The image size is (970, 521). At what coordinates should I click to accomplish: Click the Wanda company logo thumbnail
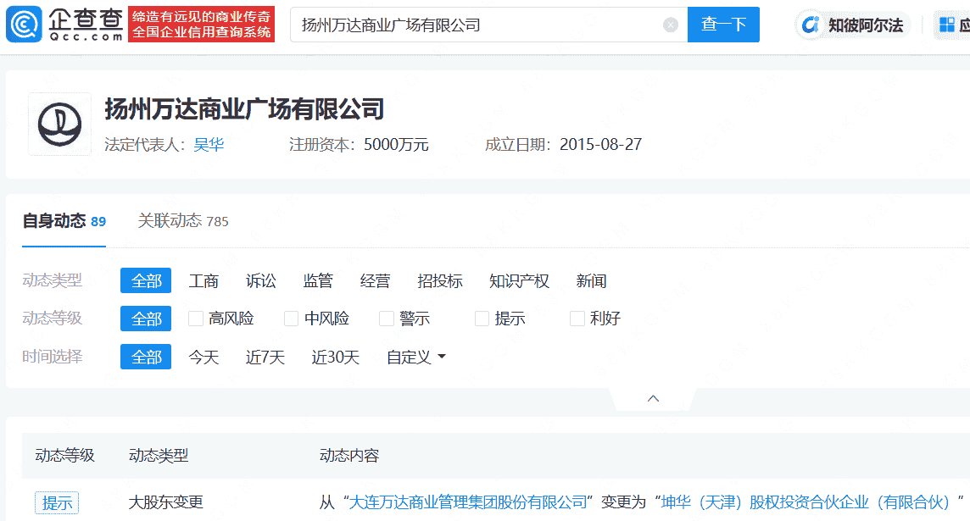[59, 125]
